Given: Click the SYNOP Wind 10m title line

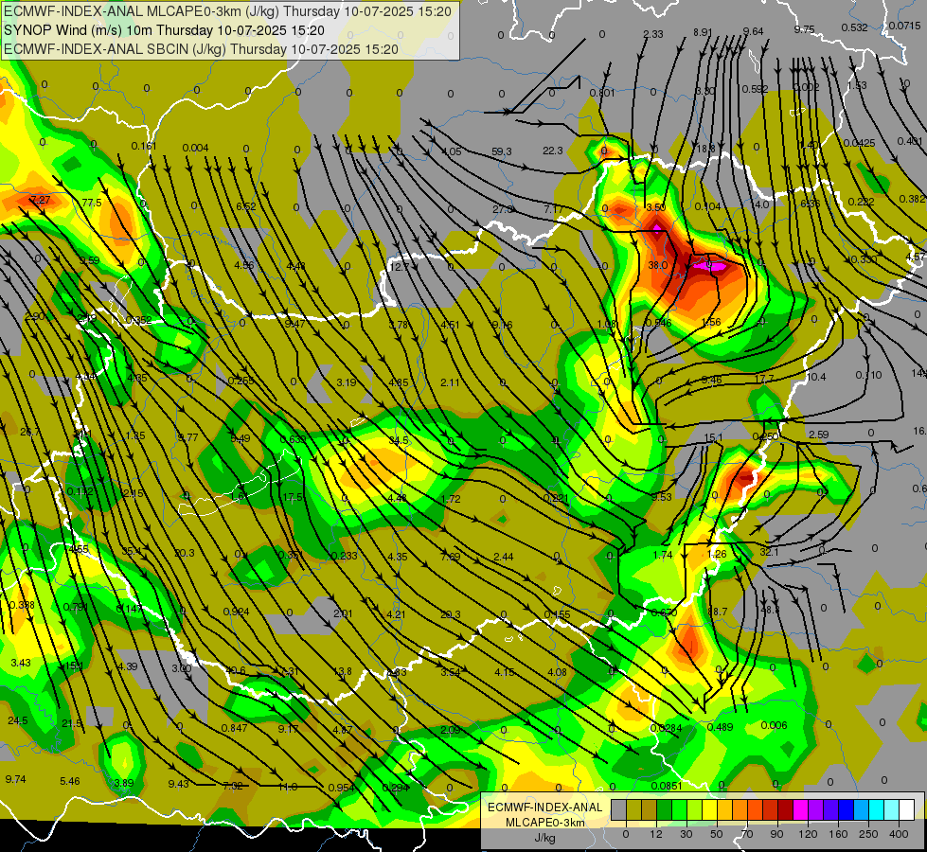Looking at the screenshot, I should [164, 30].
